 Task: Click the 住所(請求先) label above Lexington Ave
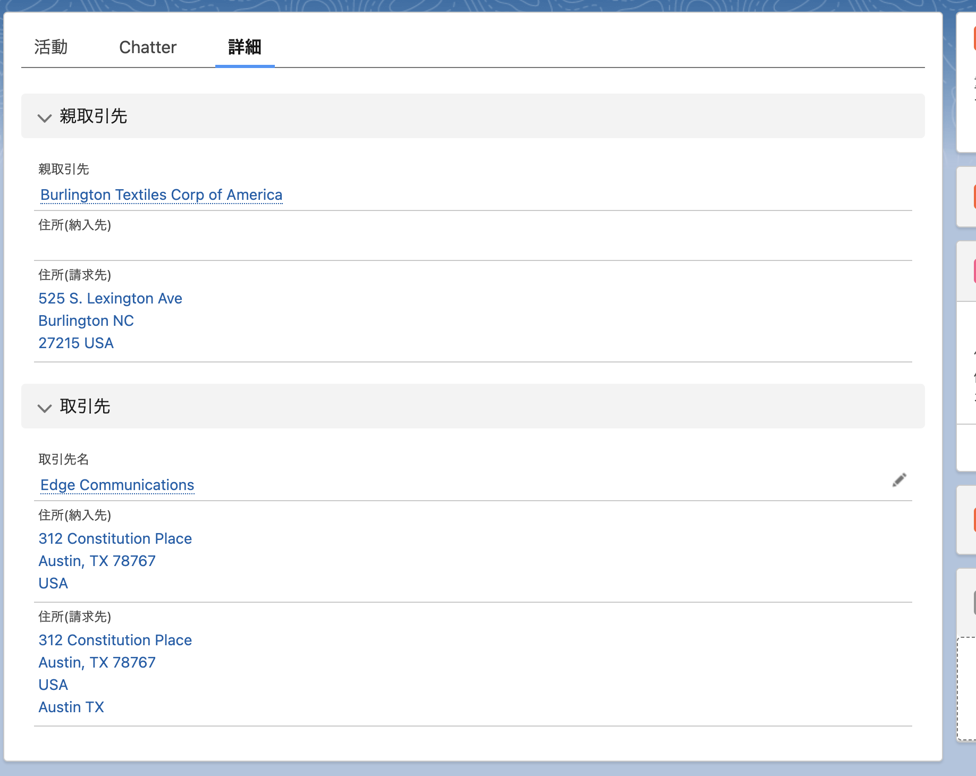74,275
